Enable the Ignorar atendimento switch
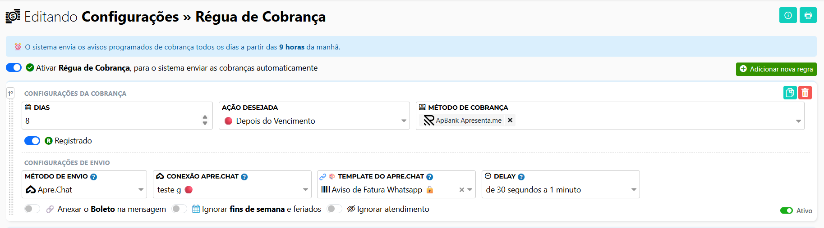Viewport: 824px width, 228px height. click(x=334, y=209)
